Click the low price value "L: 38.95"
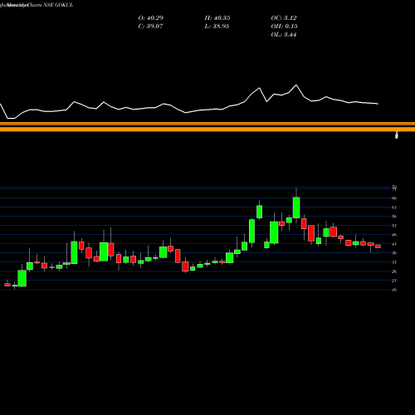The height and width of the screenshot is (415, 415). pos(217,27)
